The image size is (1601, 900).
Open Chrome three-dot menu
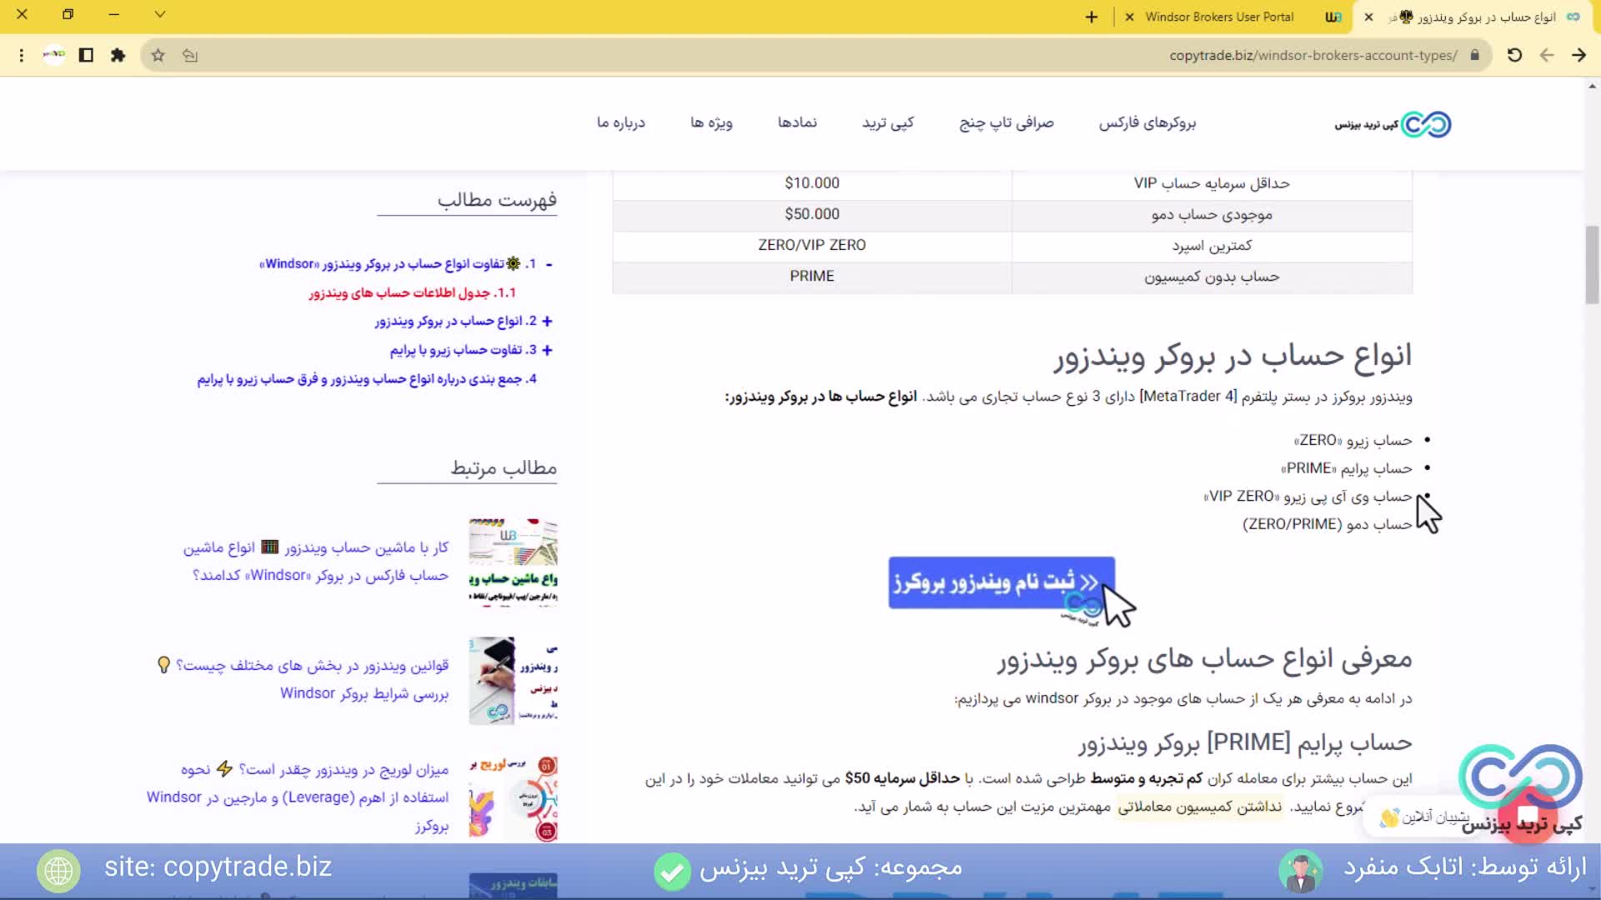pos(22,55)
